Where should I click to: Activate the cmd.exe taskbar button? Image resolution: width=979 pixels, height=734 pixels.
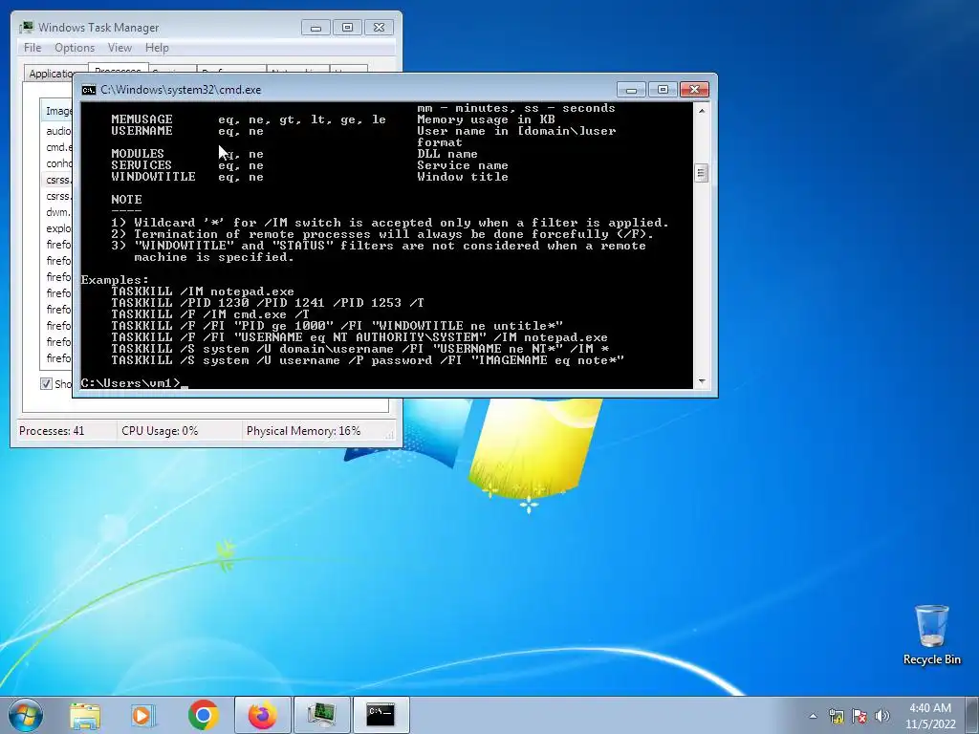click(x=381, y=715)
